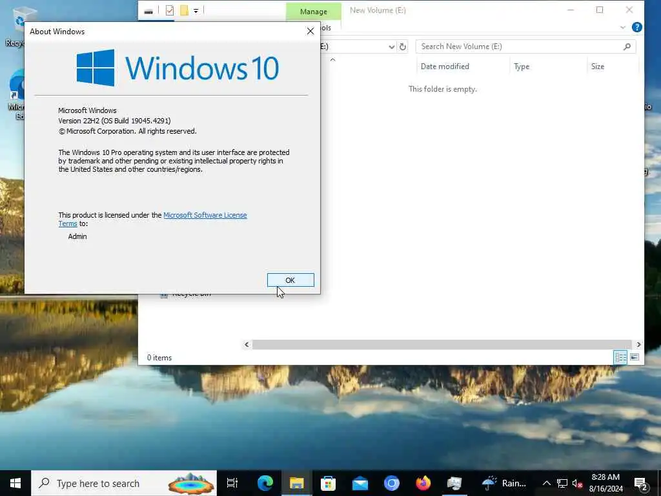Open File Explorer help icon
661x496 pixels.
point(636,27)
